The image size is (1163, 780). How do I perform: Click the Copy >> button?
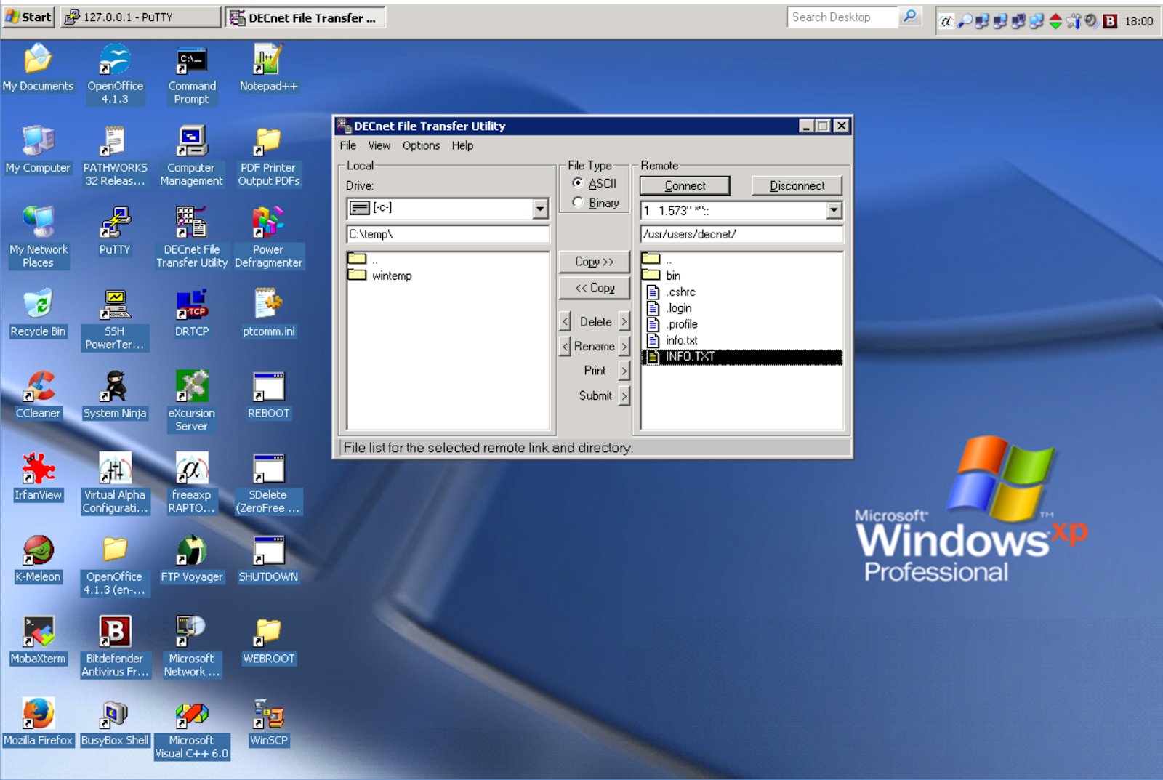pos(594,262)
